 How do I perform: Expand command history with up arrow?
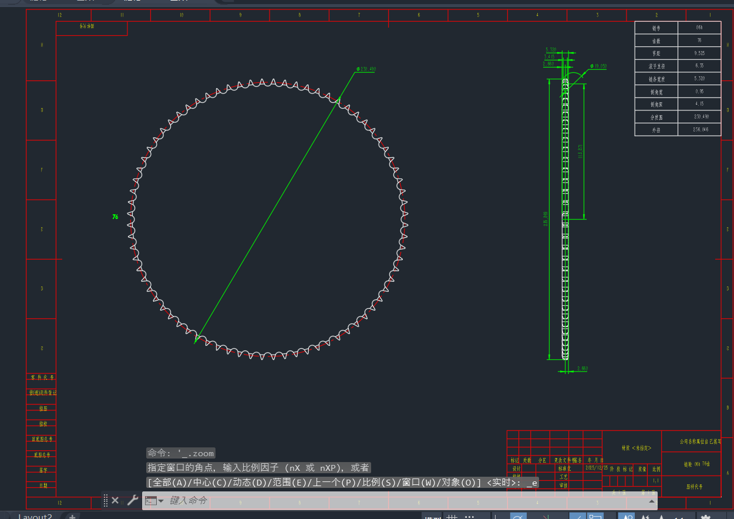coord(651,501)
